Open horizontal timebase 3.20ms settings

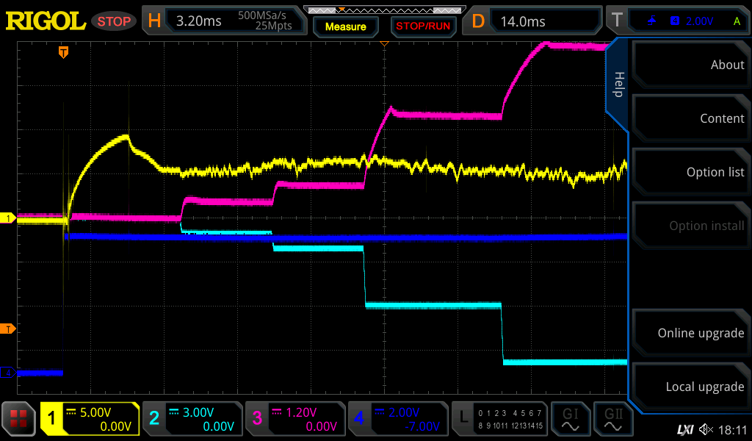222,21
